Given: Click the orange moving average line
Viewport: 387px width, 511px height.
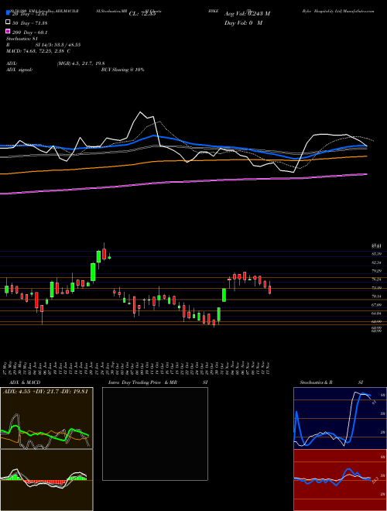Looking at the screenshot, I should (x=183, y=160).
